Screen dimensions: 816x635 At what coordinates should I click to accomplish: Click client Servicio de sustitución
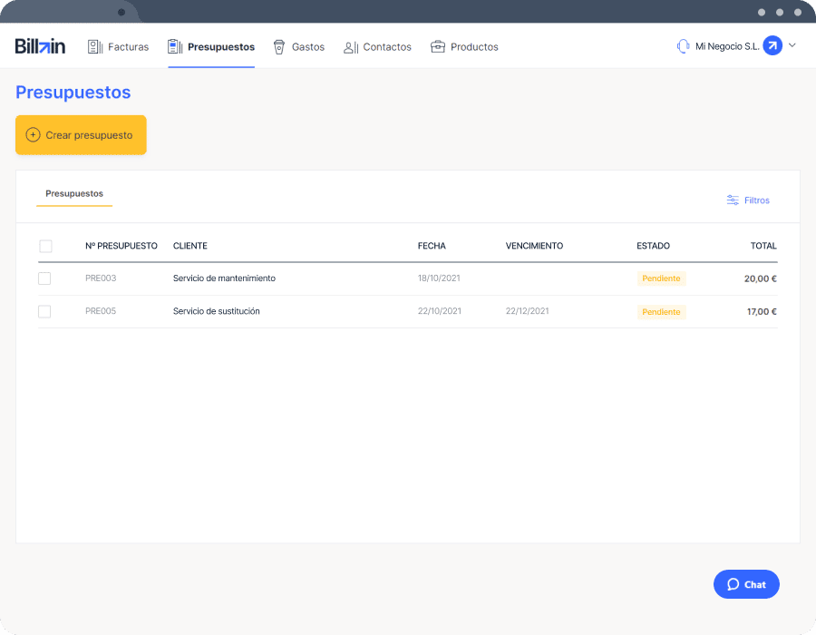[x=217, y=311]
